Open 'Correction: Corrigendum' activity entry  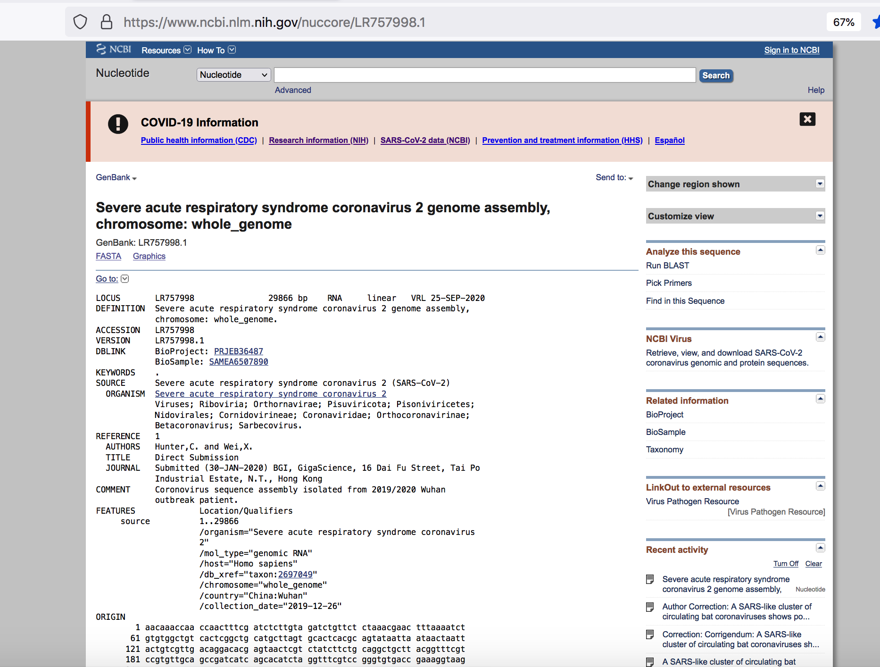tap(740, 639)
